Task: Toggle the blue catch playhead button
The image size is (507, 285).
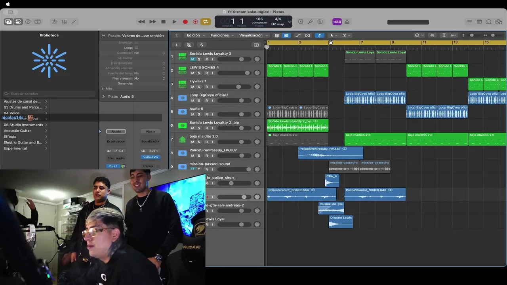Action: click(x=319, y=35)
